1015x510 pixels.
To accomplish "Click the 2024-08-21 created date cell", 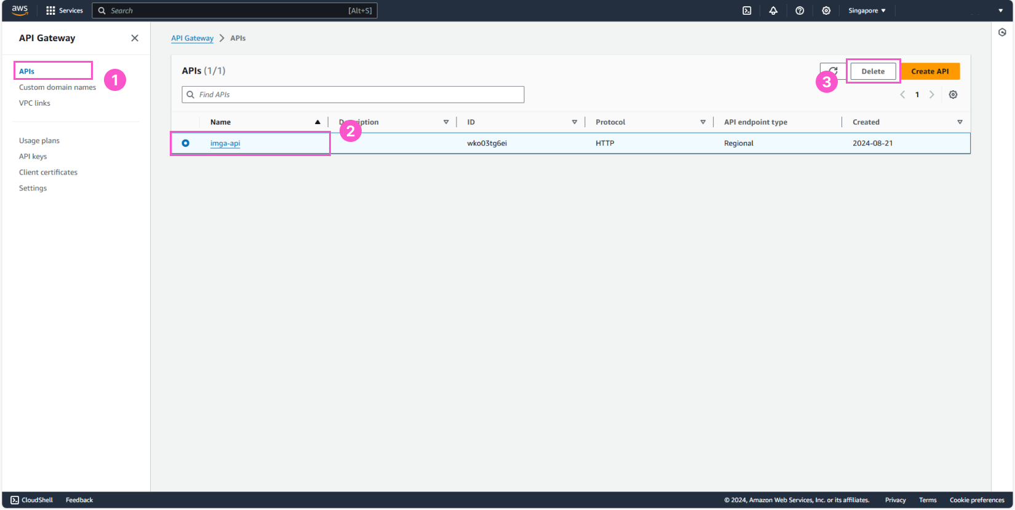I will coord(872,143).
